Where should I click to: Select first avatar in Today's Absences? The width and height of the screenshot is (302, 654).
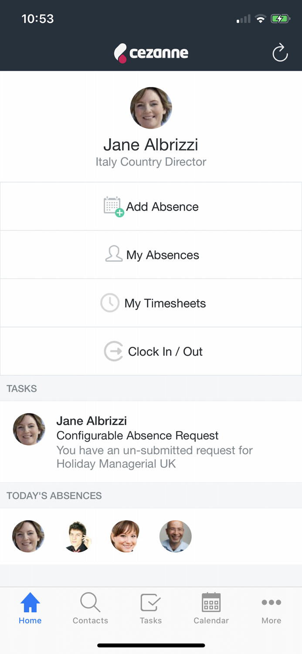pyautogui.click(x=28, y=536)
